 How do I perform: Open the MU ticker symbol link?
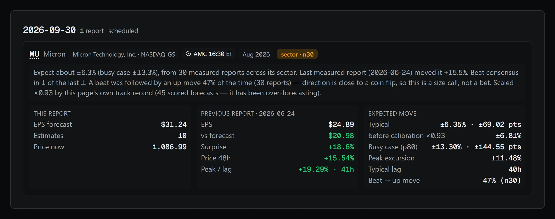tap(34, 54)
